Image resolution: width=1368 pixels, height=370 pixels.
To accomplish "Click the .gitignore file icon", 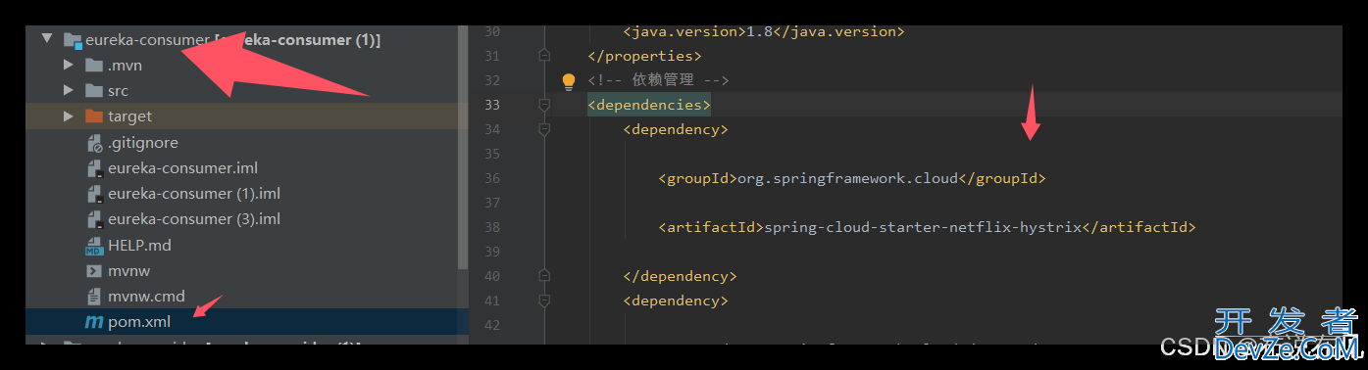I will coord(95,143).
